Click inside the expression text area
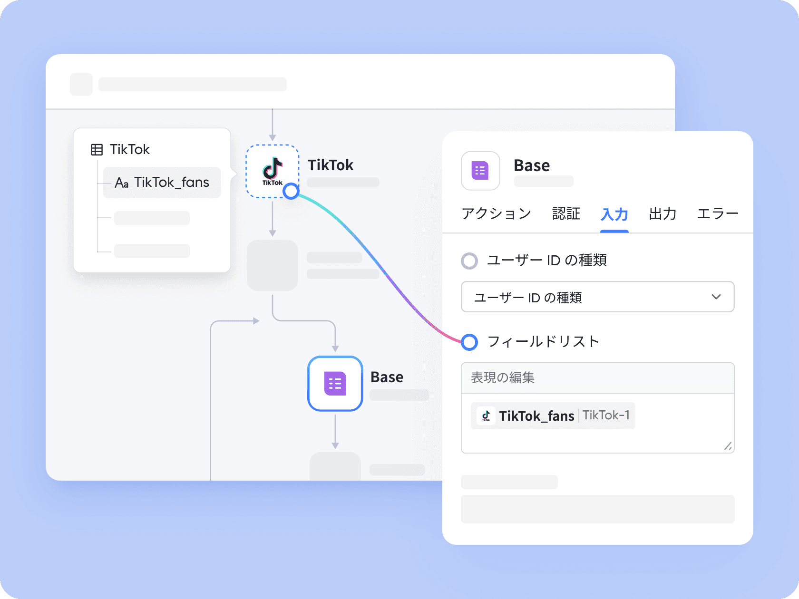The image size is (799, 599). pos(597,423)
